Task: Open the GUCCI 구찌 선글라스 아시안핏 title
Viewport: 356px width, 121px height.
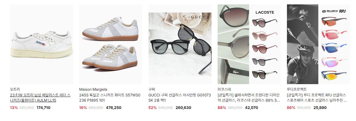Action: click(x=180, y=98)
